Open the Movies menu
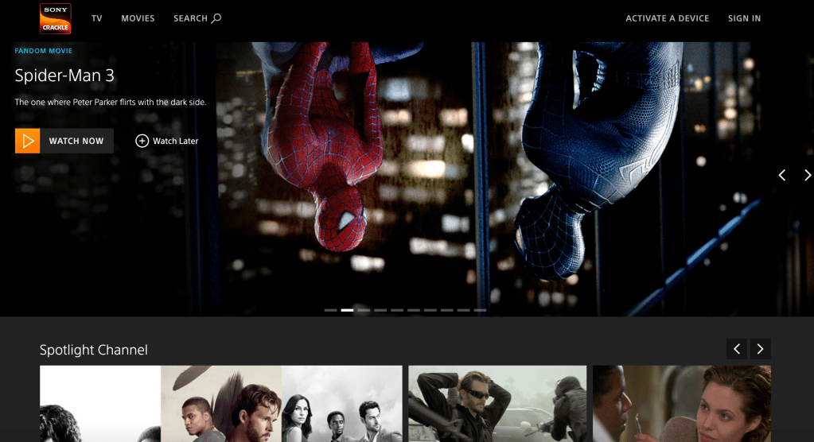The image size is (814, 442). [138, 18]
